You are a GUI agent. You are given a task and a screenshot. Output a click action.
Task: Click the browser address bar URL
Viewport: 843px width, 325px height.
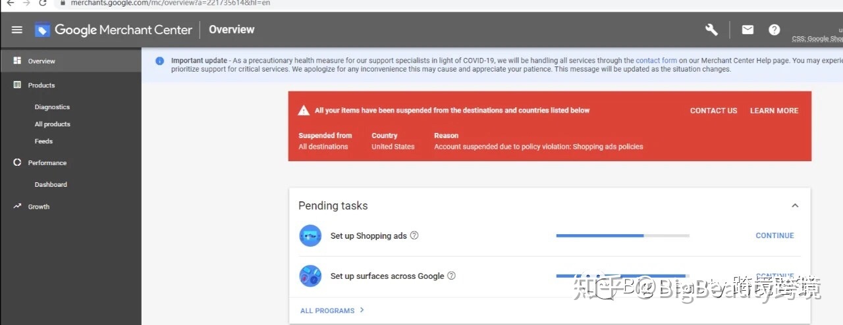(170, 3)
